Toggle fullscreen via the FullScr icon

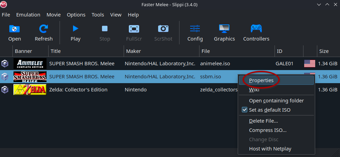[134, 29]
